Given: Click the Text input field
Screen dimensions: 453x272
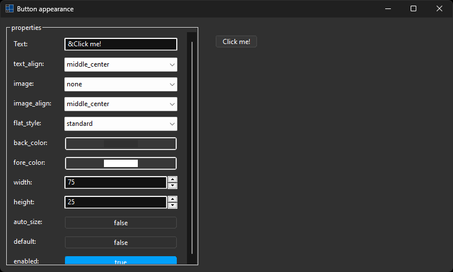Looking at the screenshot, I should [x=121, y=44].
